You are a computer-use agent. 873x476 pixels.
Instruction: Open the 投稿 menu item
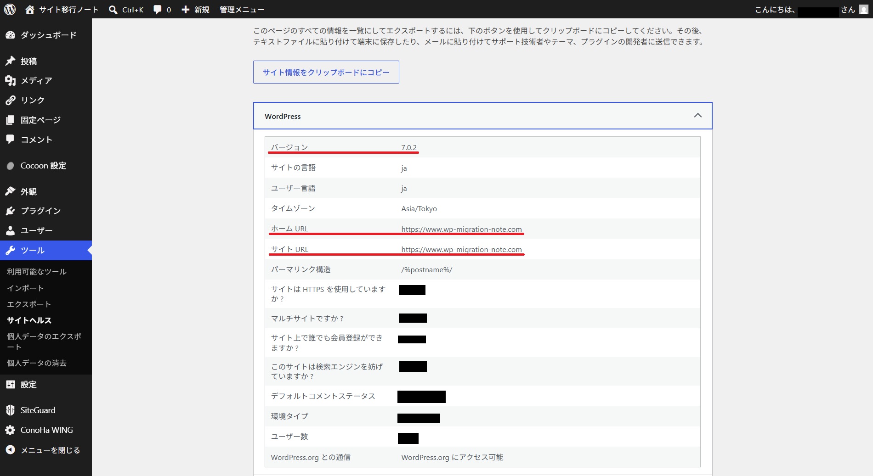click(46, 61)
